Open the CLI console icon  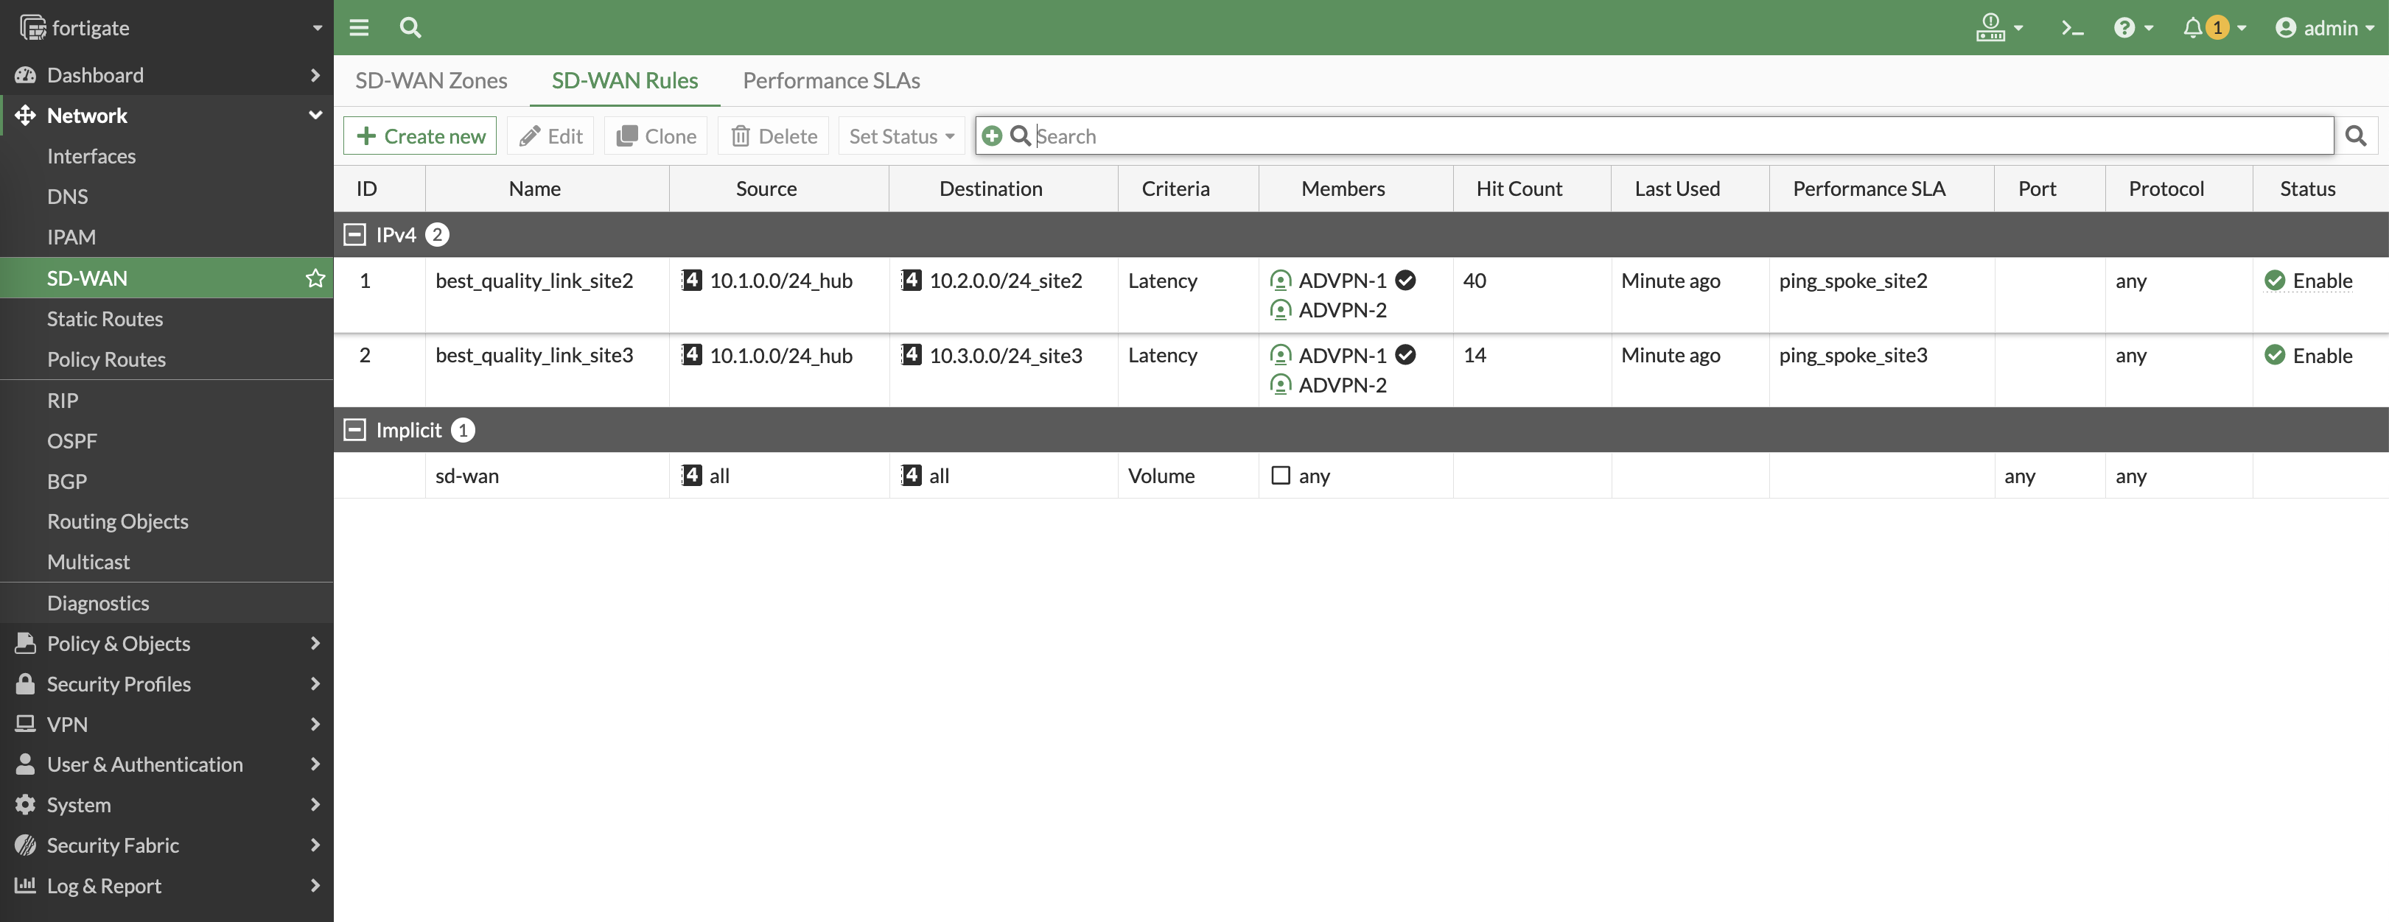[x=2072, y=28]
